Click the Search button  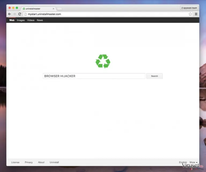[154, 76]
